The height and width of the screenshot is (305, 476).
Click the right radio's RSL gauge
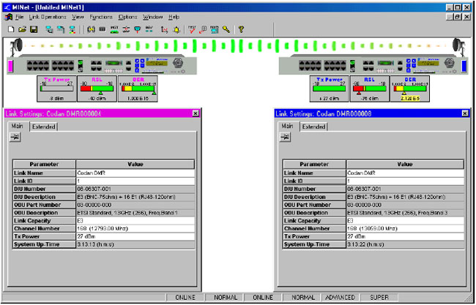point(369,89)
